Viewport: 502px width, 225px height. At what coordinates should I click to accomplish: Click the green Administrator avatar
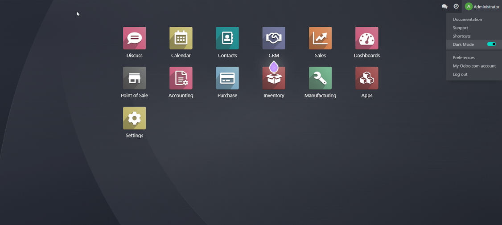point(469,6)
